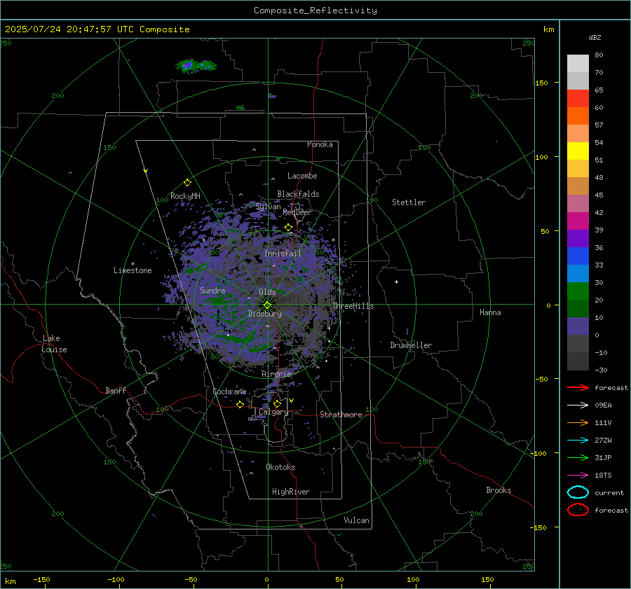
Task: Click the Airdrie label
Action: coord(276,374)
